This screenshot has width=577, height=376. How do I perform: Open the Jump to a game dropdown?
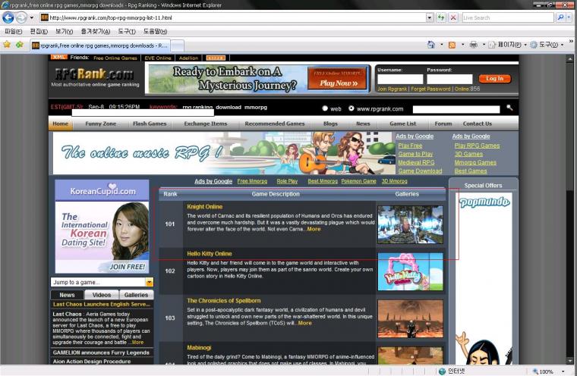(149, 282)
